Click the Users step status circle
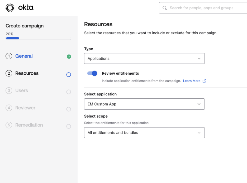Image resolution: width=247 pixels, height=183 pixels. point(69,92)
